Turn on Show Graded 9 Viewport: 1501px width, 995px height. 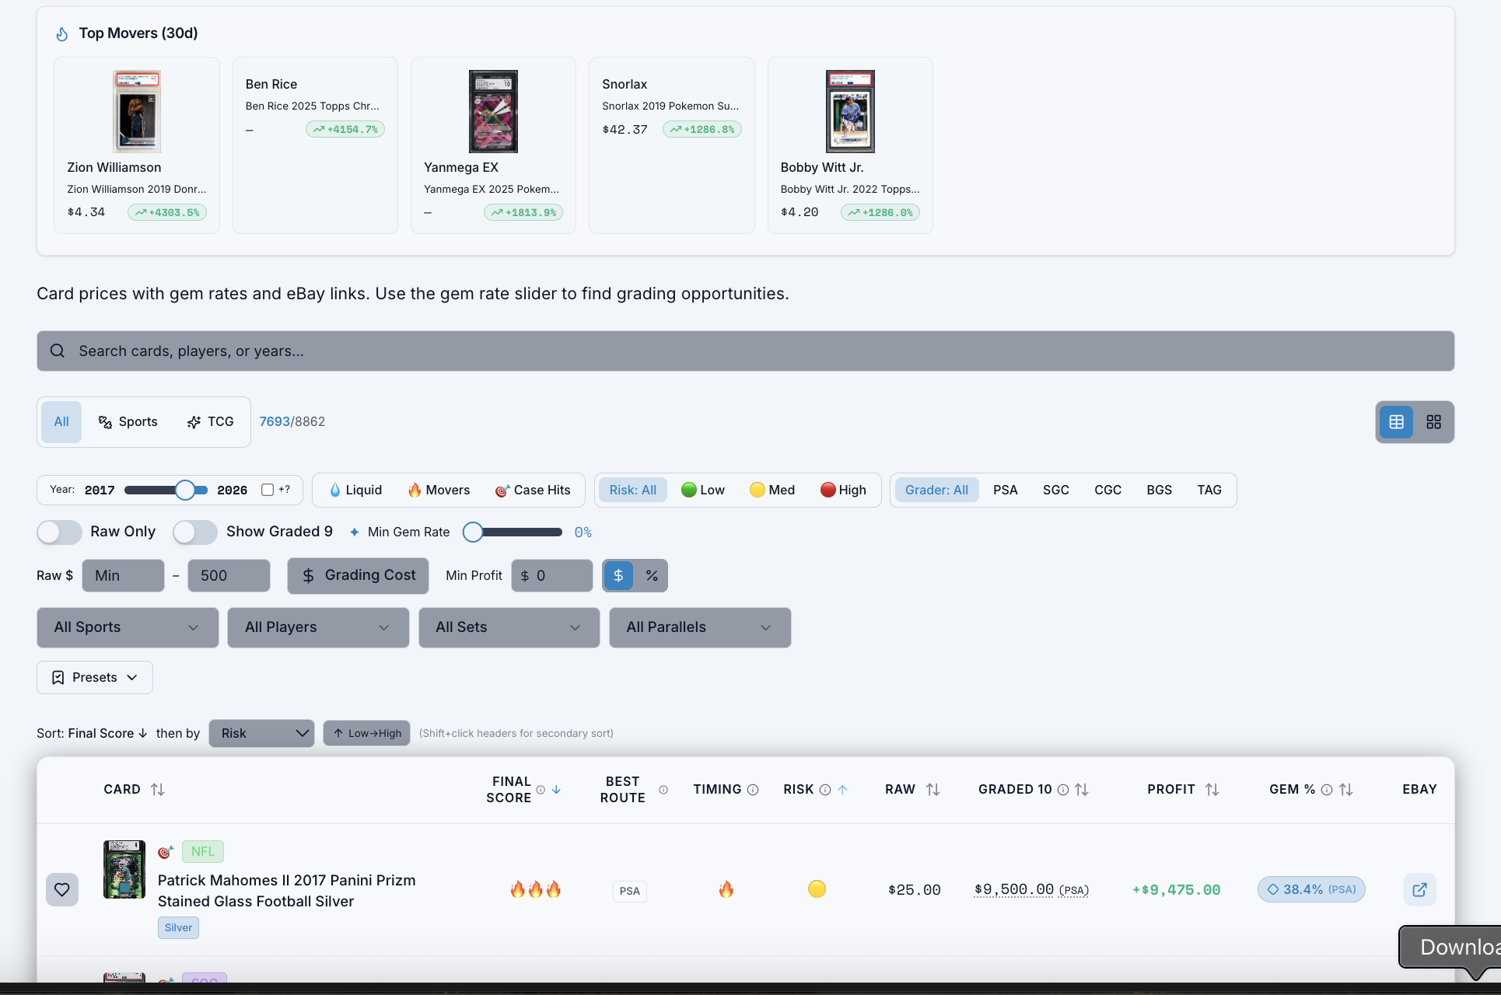point(194,532)
